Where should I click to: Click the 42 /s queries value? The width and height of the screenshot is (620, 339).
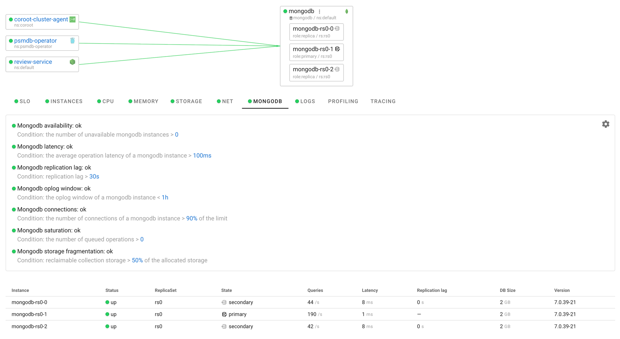(x=313, y=326)
